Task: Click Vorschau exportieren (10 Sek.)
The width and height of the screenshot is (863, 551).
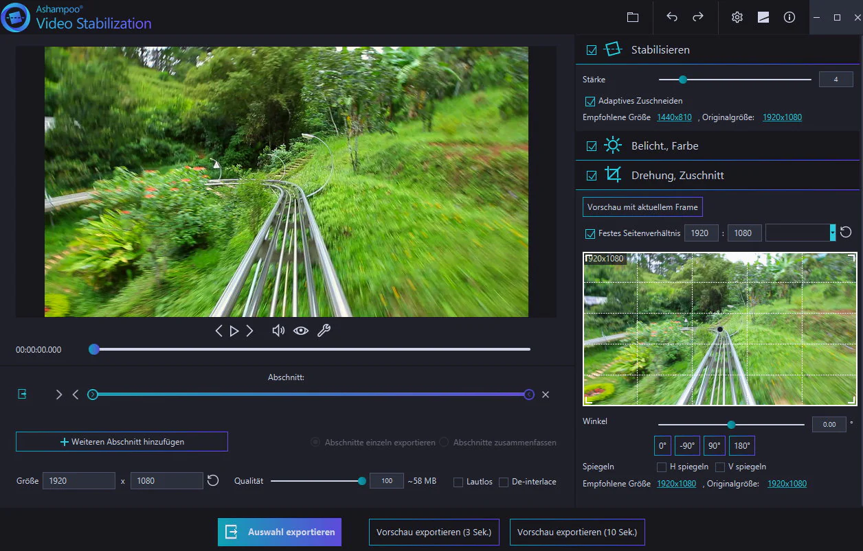Action: [577, 532]
